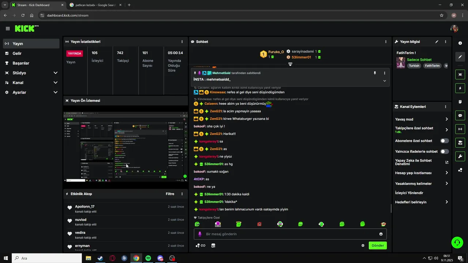This screenshot has width=468, height=263.
Task: Send message with Gönder button
Action: (x=378, y=245)
